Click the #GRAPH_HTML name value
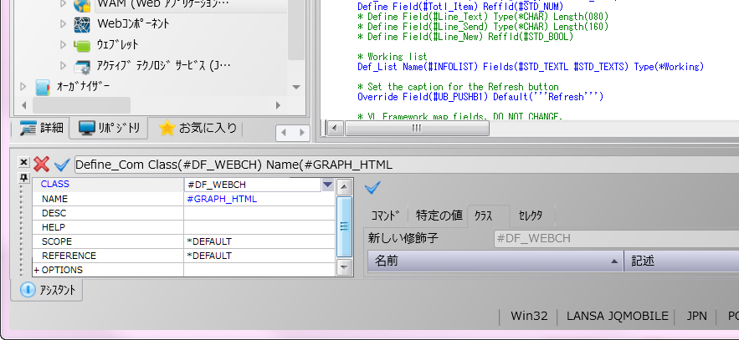 click(x=222, y=199)
